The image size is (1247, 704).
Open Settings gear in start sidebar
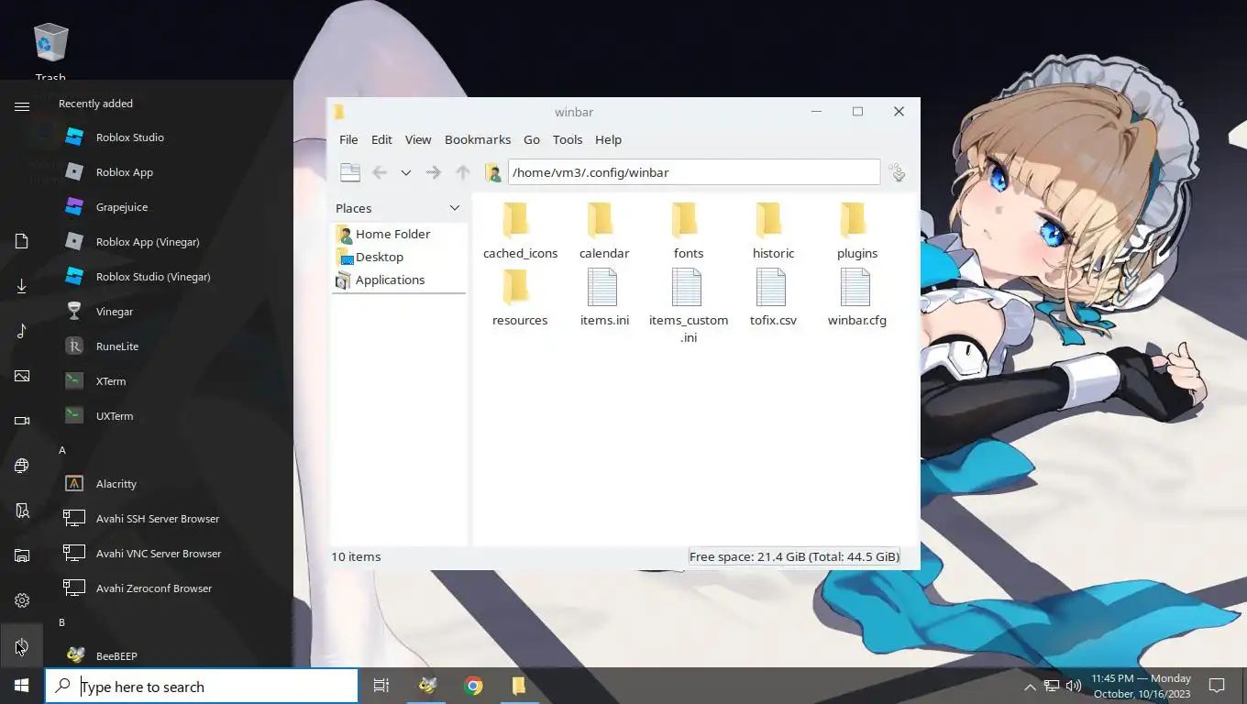click(22, 600)
